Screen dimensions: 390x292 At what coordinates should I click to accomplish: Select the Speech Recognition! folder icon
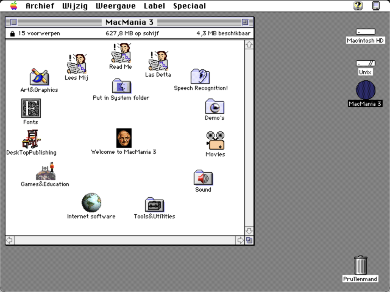[200, 76]
